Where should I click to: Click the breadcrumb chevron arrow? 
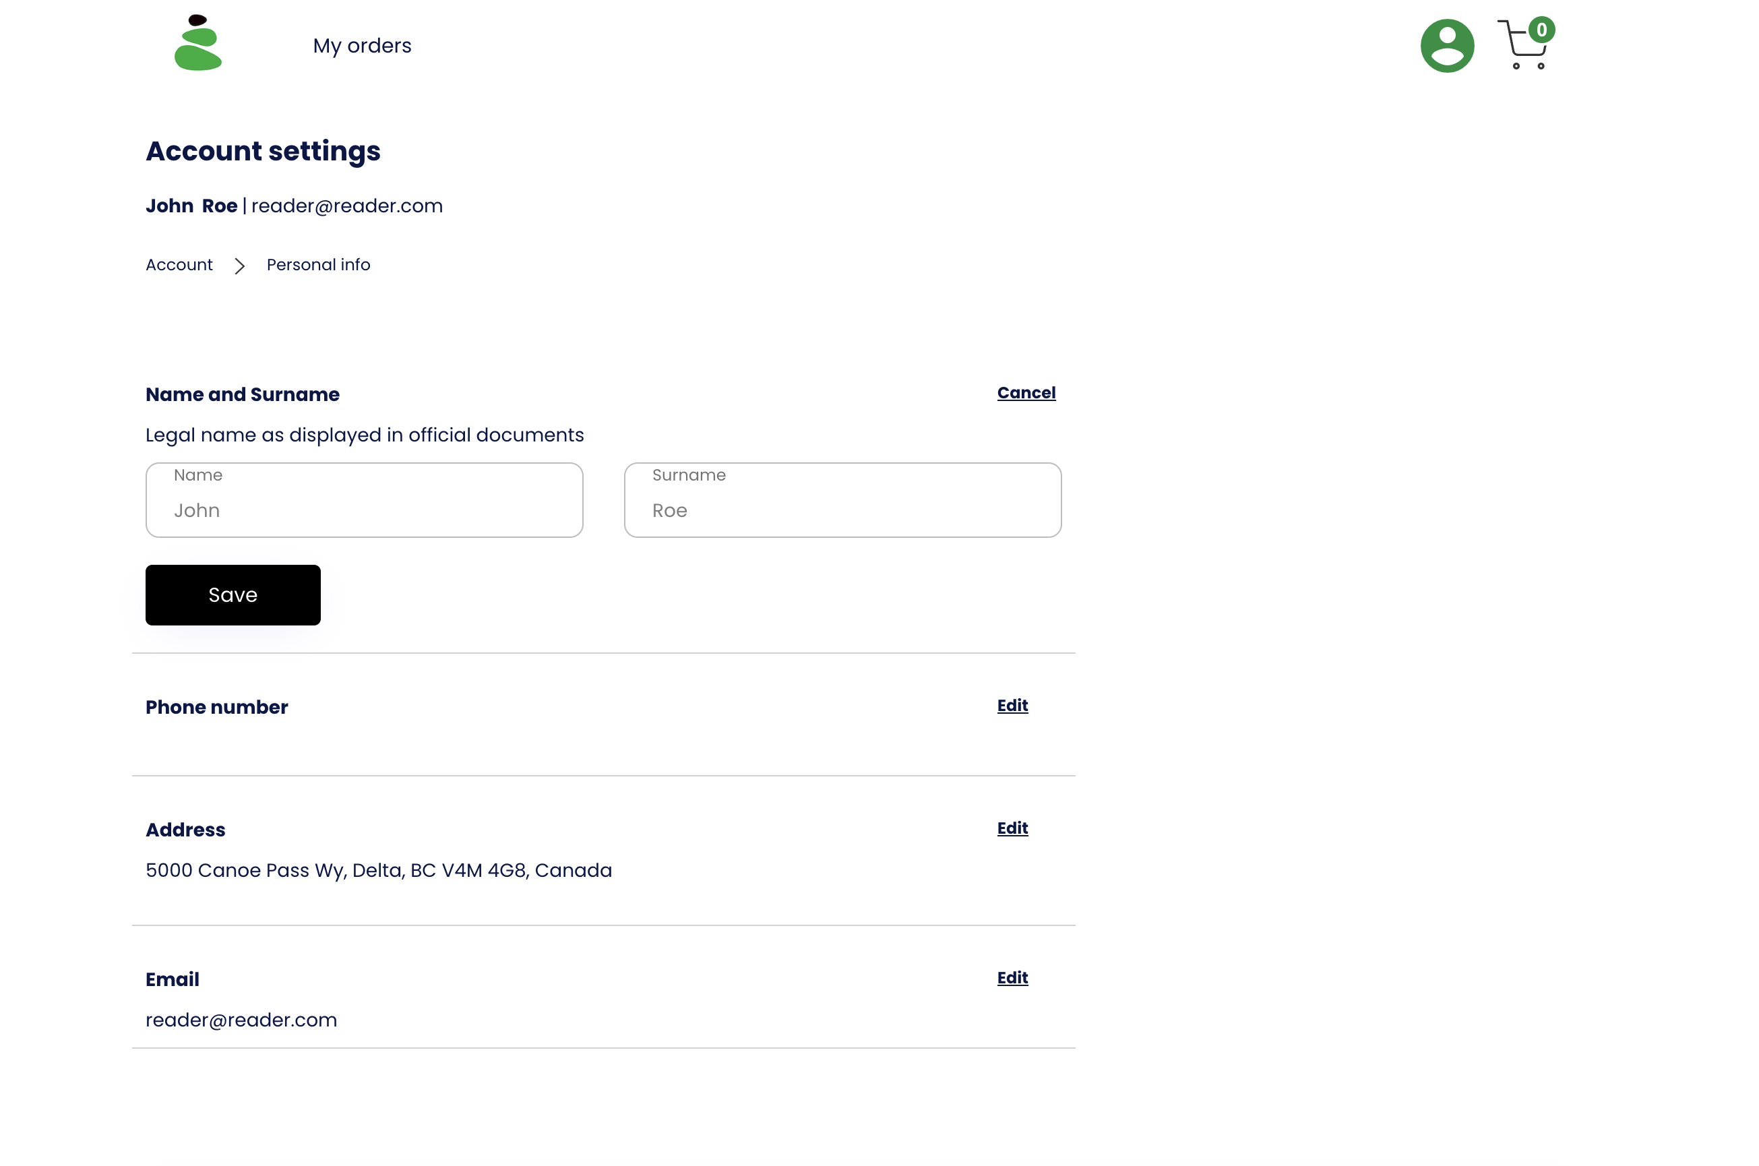click(x=239, y=266)
